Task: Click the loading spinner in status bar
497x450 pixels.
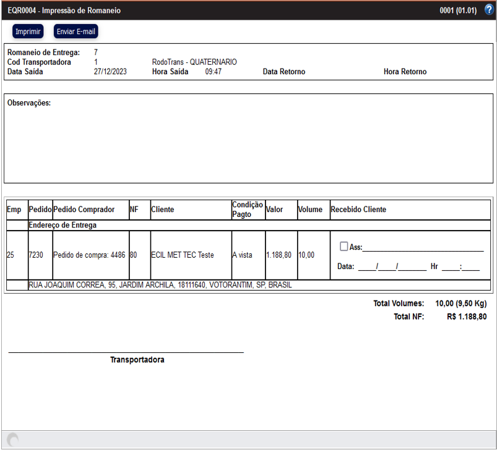Action: click(x=12, y=439)
